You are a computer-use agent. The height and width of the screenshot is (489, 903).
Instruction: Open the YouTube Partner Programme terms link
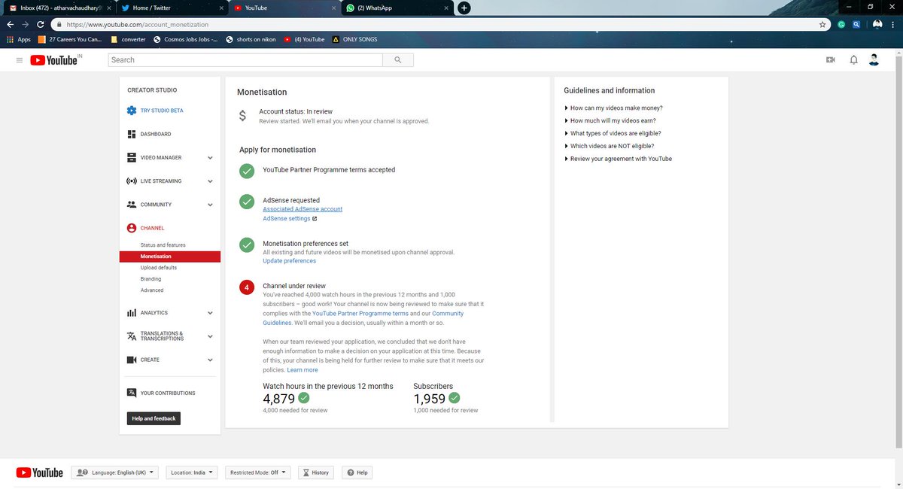pos(360,313)
